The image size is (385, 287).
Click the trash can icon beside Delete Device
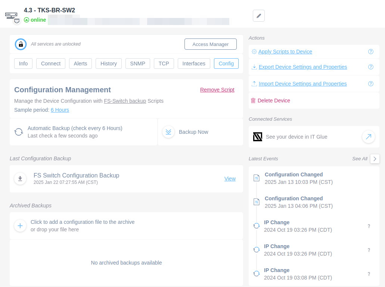point(253,101)
